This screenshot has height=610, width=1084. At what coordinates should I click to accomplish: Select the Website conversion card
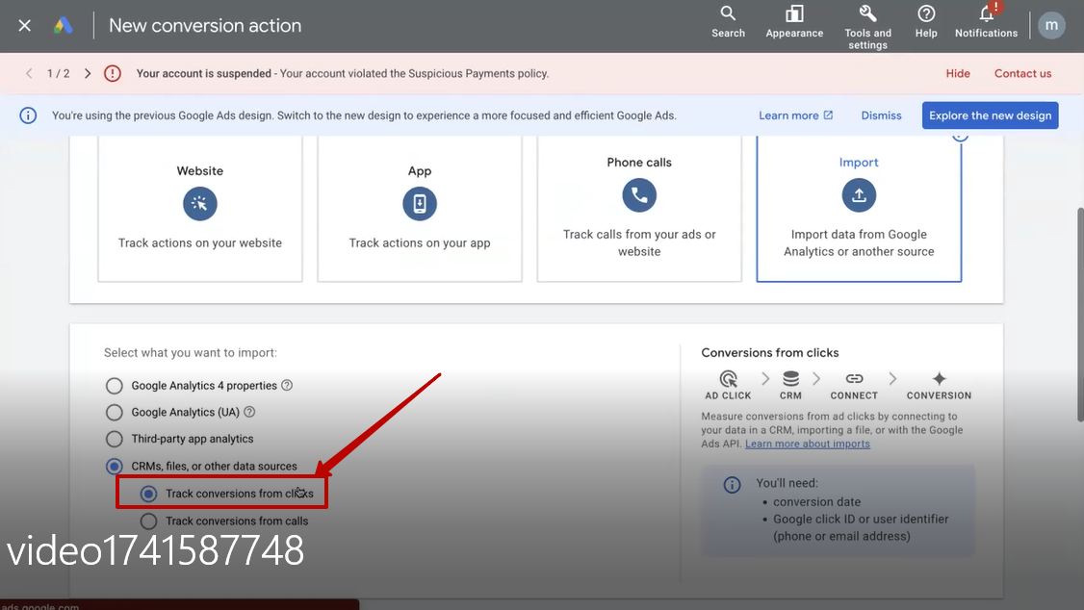tap(200, 208)
